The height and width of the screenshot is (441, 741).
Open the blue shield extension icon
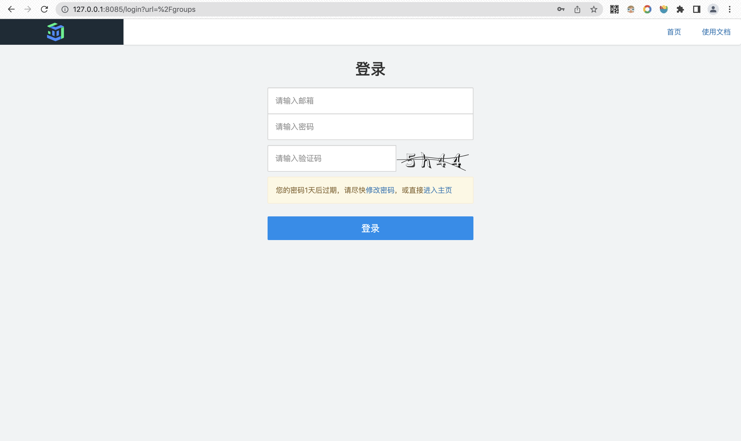664,9
